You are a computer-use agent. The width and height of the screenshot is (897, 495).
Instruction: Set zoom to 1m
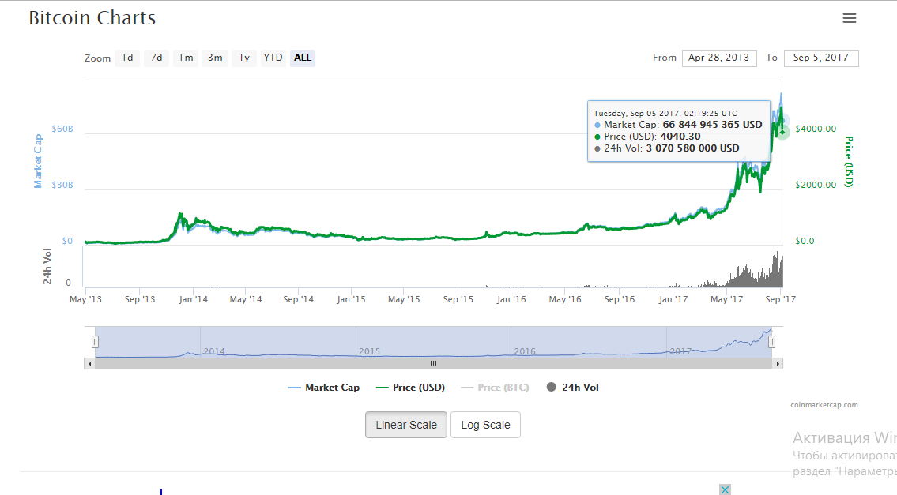(x=186, y=58)
